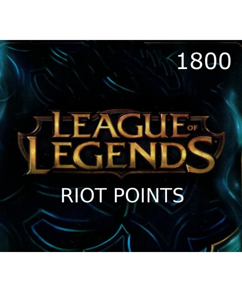Click the pointed bottom center of logo frame

pos(121,176)
